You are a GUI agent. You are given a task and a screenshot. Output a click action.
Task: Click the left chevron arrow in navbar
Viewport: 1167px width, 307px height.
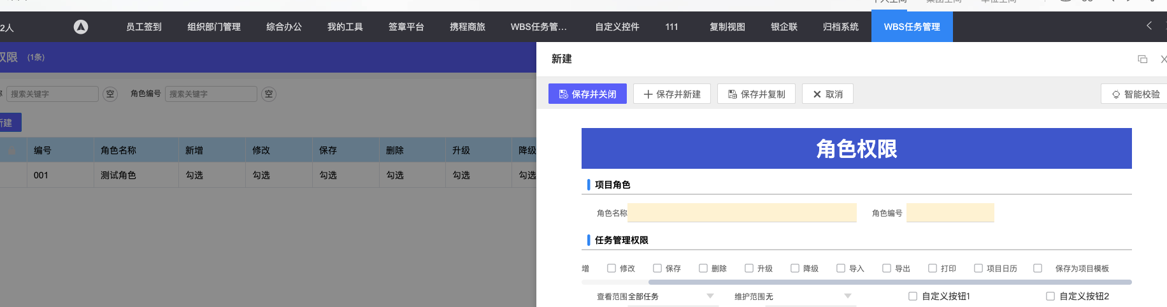click(1149, 26)
